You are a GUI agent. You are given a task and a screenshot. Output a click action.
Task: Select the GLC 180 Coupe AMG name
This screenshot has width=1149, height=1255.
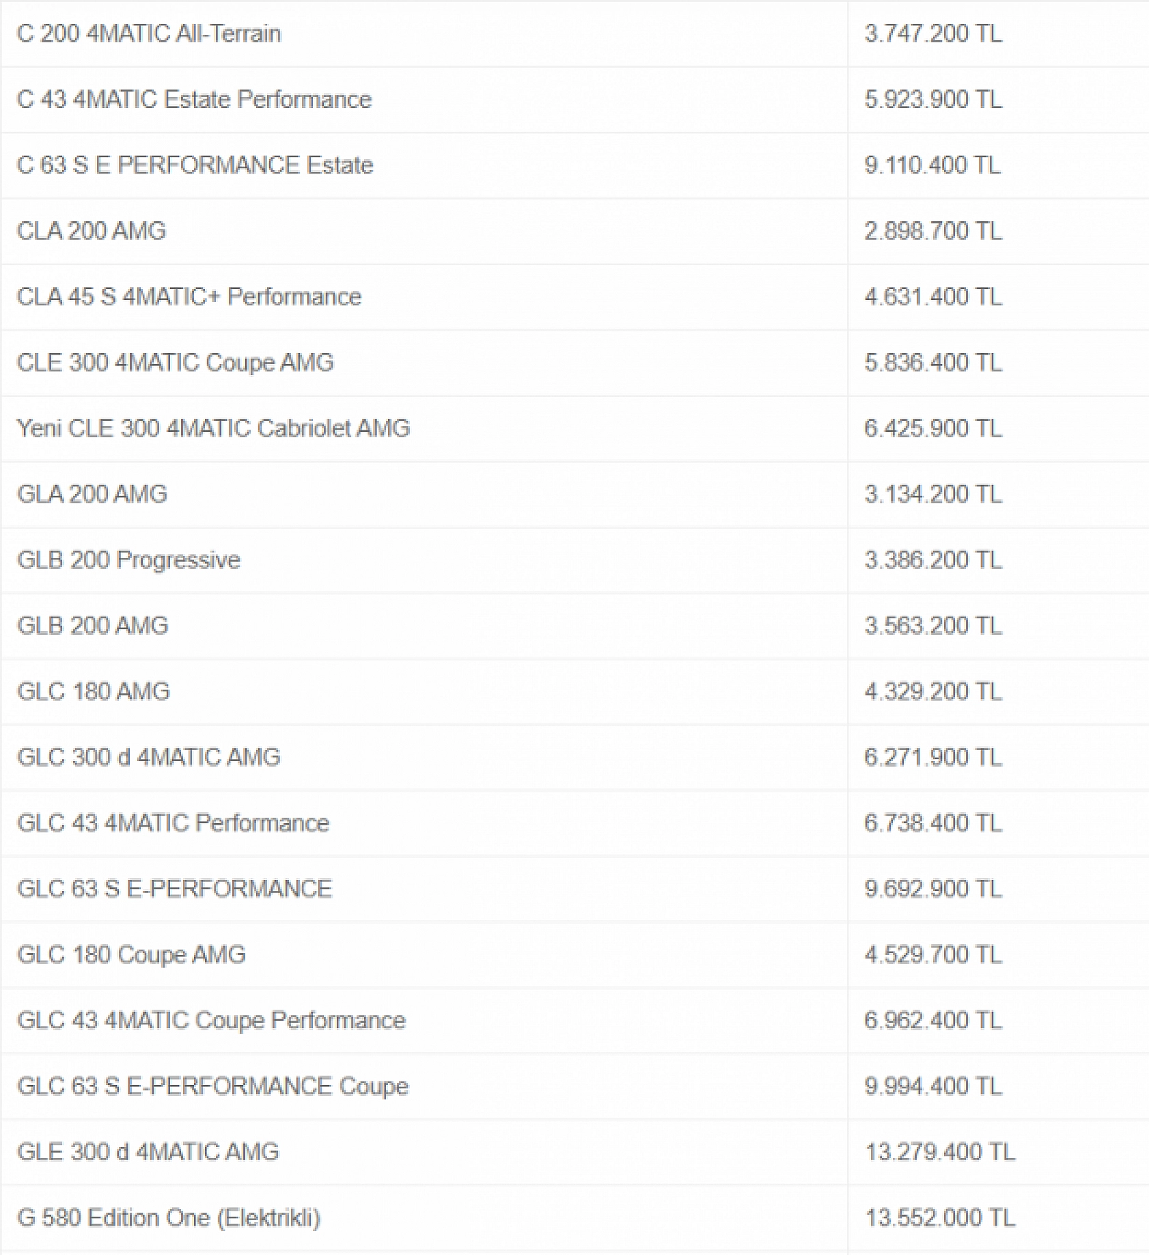coord(132,954)
